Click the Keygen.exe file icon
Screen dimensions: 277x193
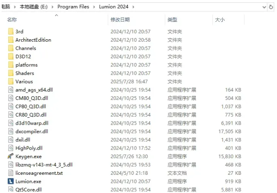pos(11,156)
